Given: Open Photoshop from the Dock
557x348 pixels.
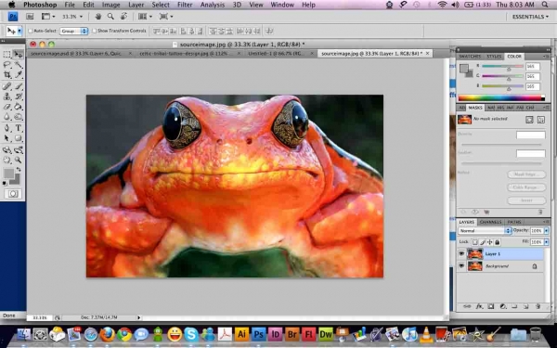Looking at the screenshot, I should click(259, 334).
